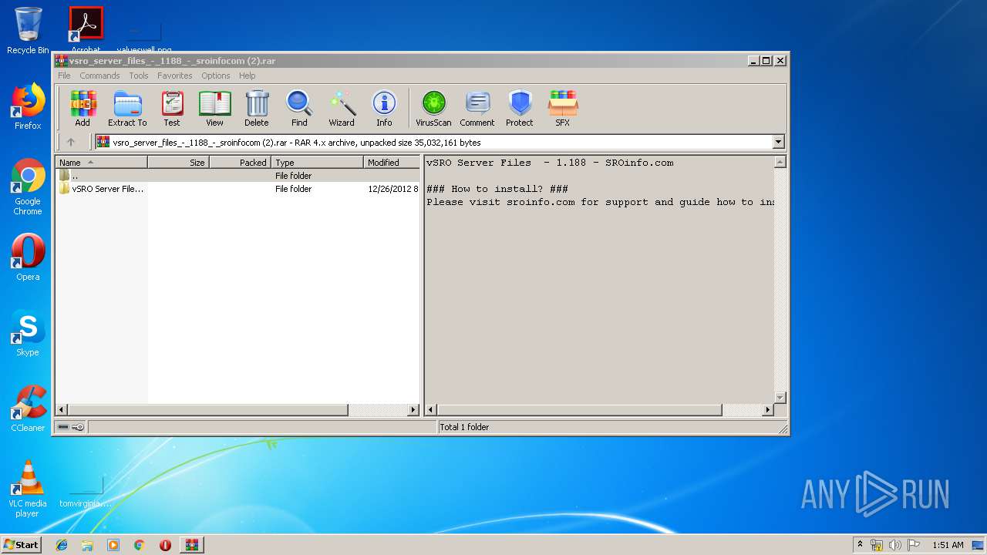Open Google Chrome desktop shortcut
Image resolution: width=987 pixels, height=555 pixels.
point(28,187)
